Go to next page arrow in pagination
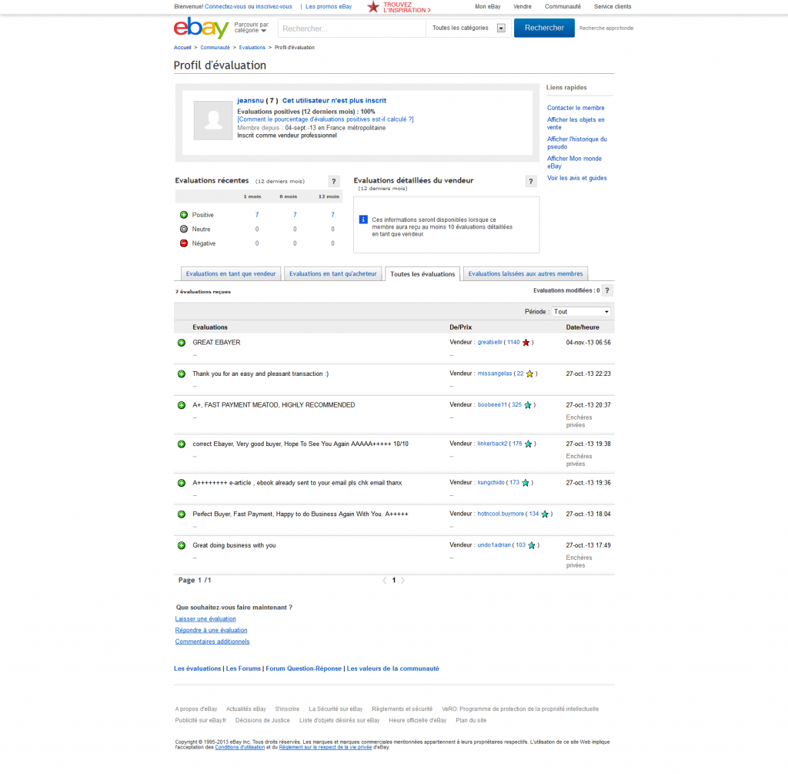The image size is (788, 774). pyautogui.click(x=403, y=581)
